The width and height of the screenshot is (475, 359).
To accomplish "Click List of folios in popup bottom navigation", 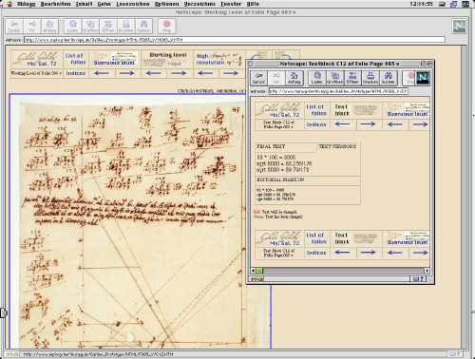I will pos(316,238).
